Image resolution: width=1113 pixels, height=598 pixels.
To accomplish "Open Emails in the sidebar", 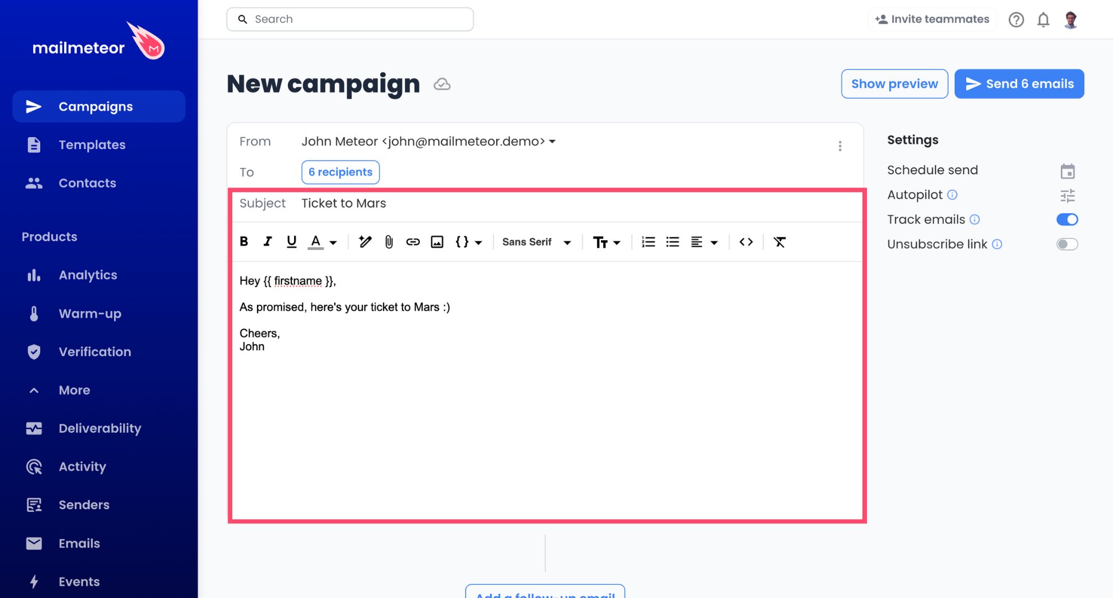I will [x=99, y=543].
